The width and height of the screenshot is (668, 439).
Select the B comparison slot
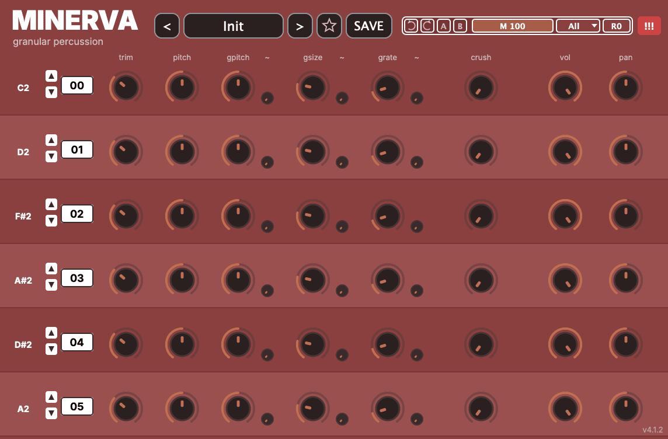pyautogui.click(x=460, y=26)
